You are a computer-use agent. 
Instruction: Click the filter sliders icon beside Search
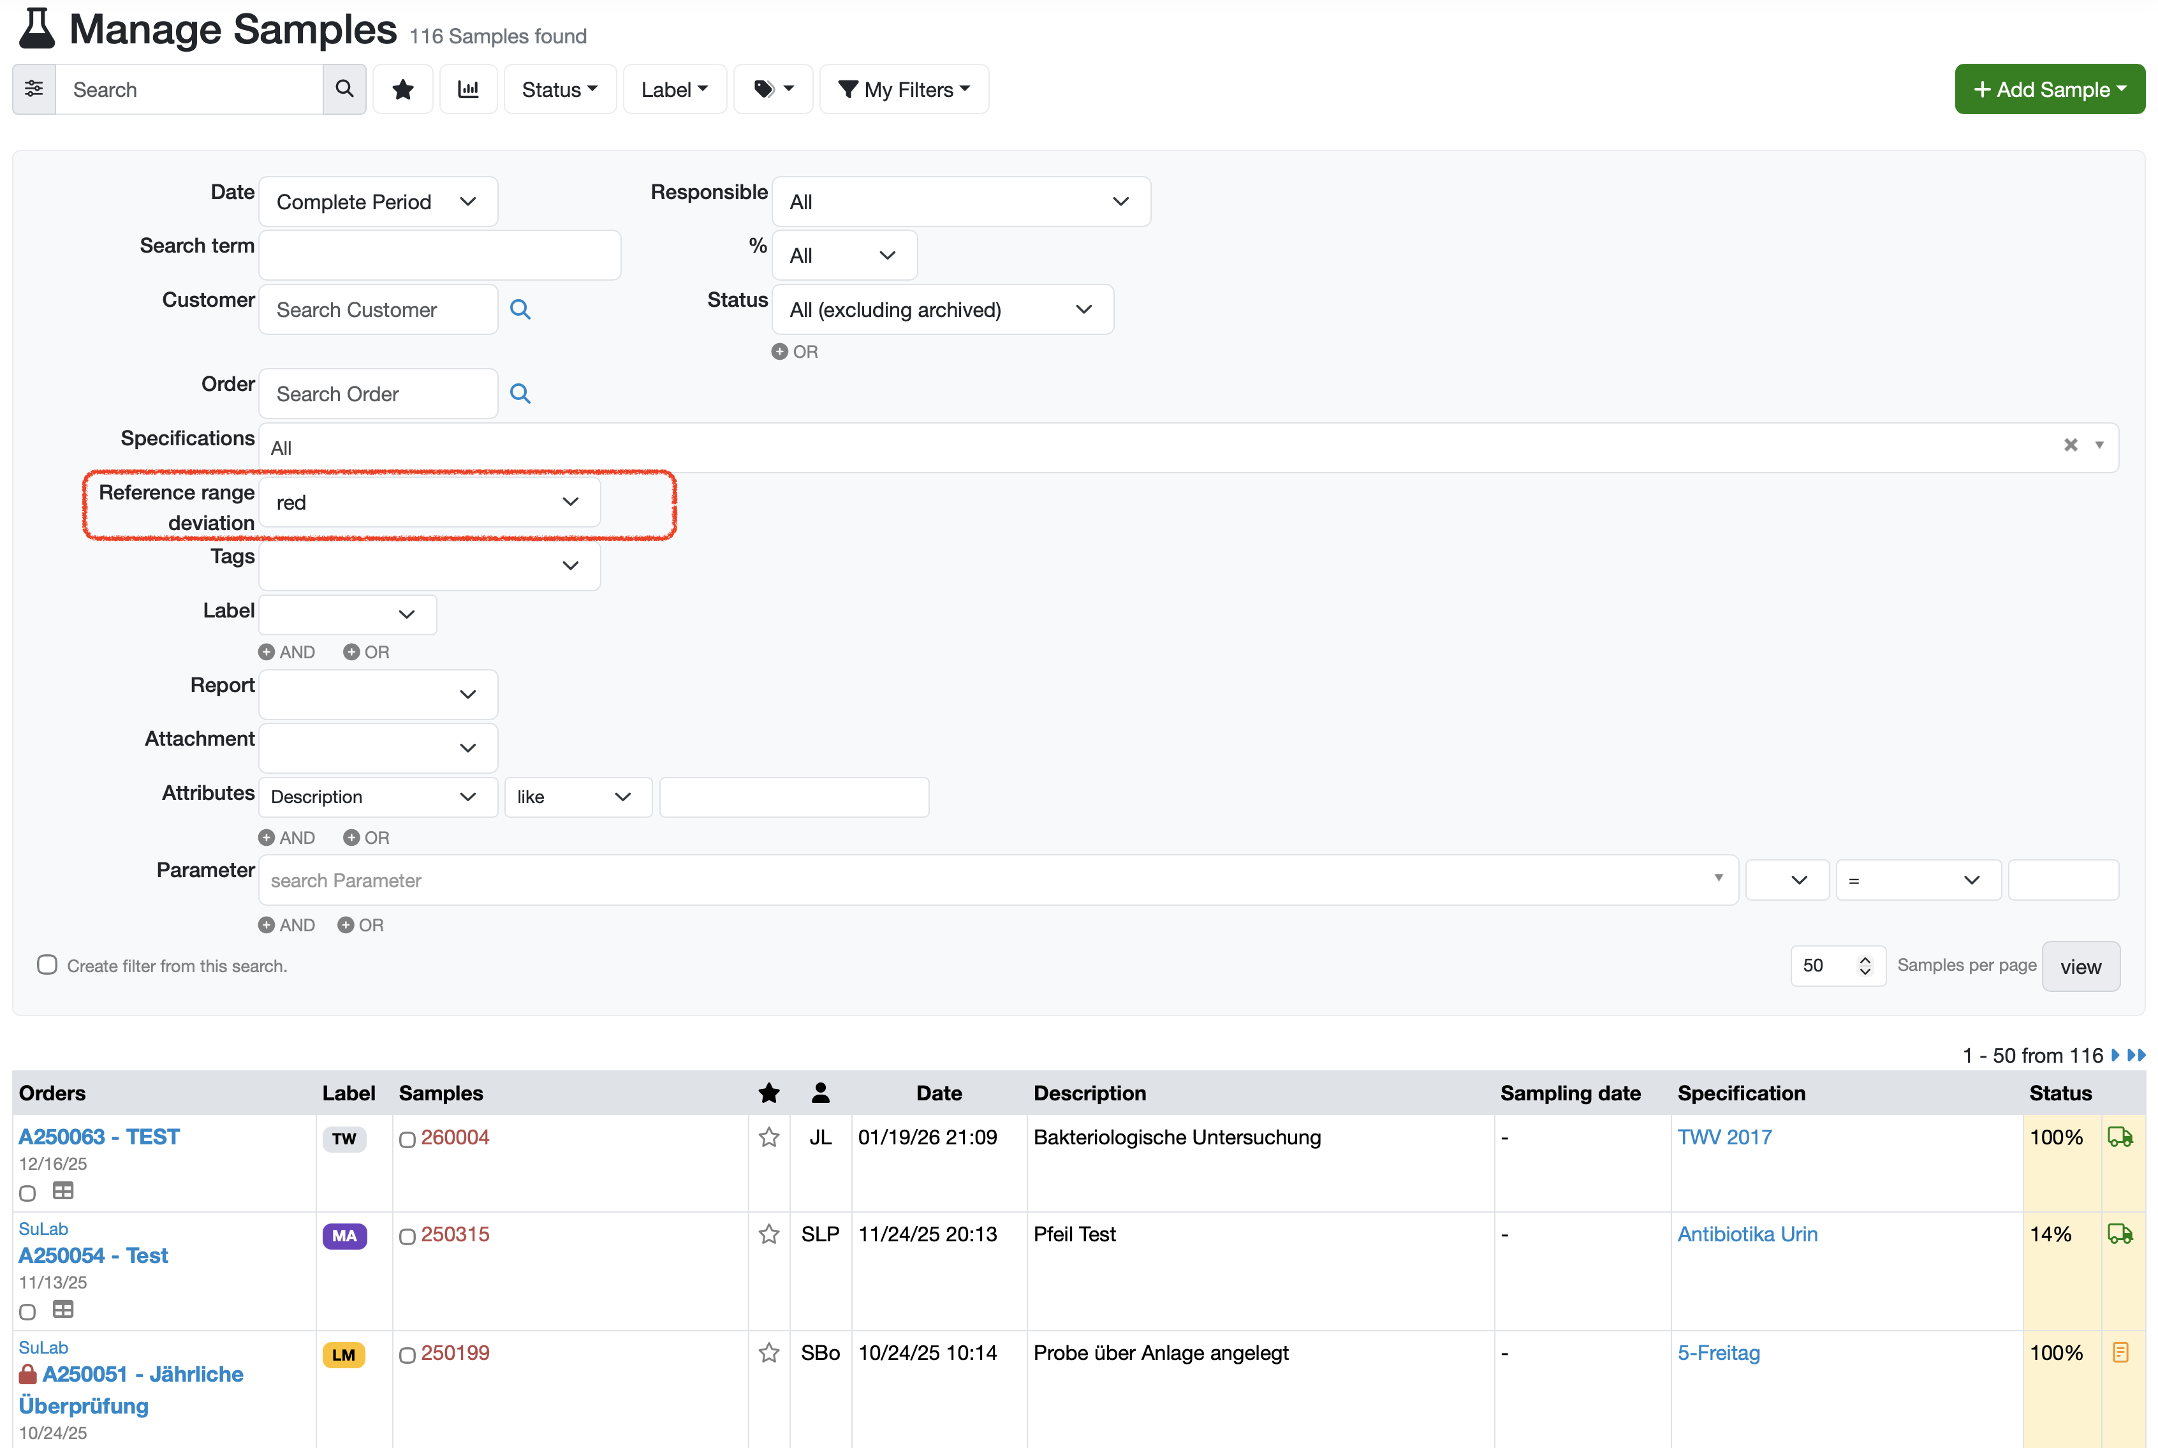point(34,89)
